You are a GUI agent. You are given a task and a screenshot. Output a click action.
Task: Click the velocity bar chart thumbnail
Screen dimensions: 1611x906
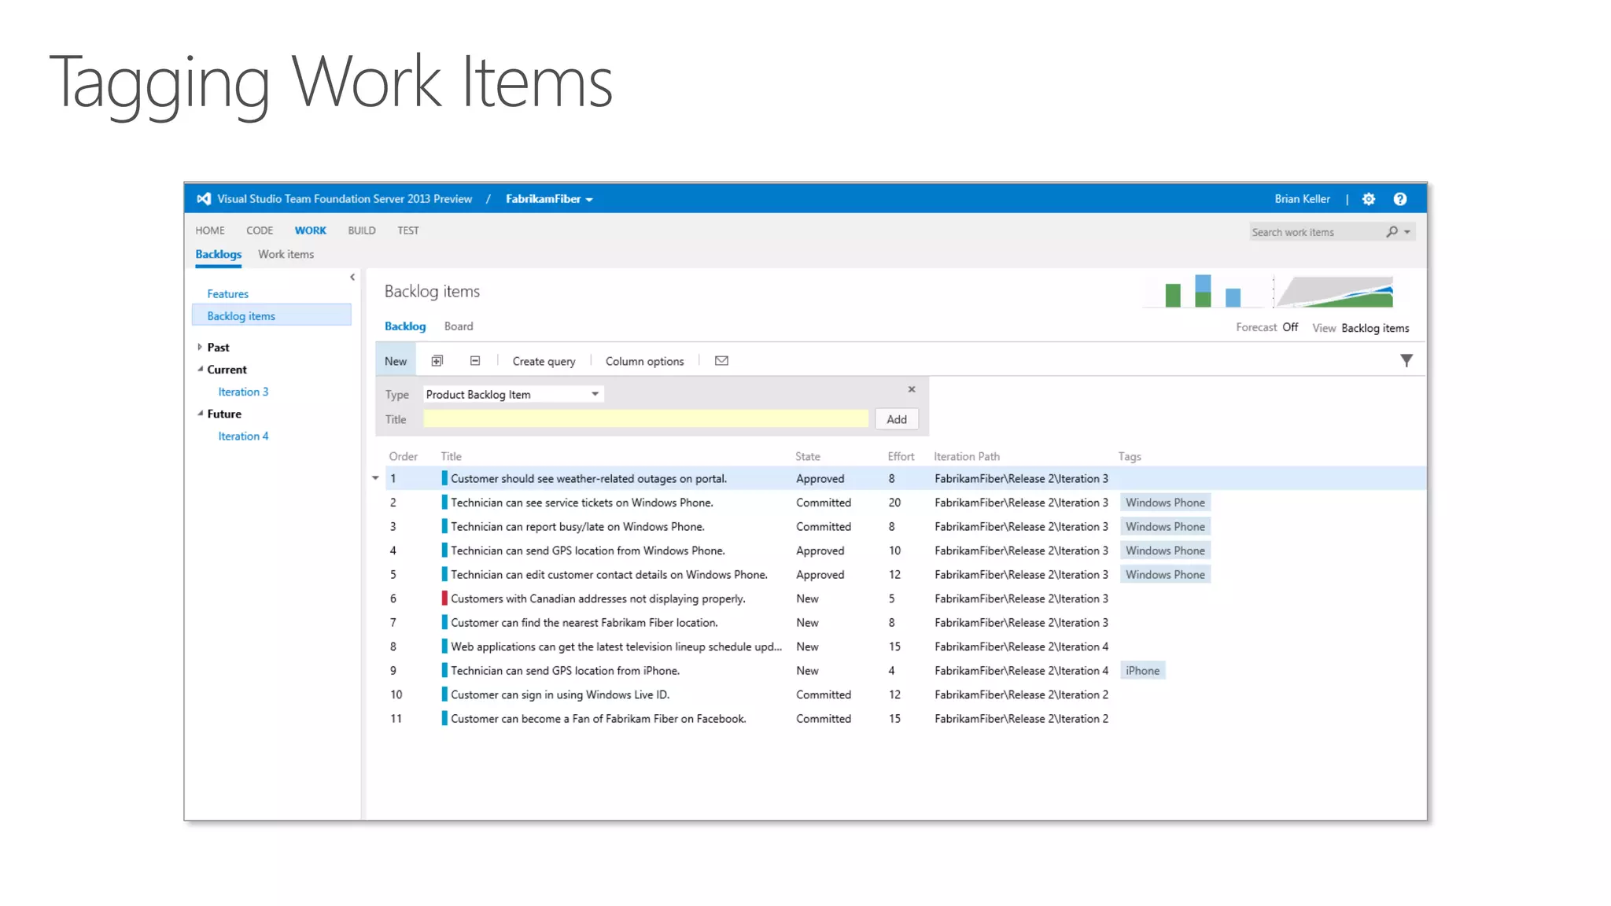[1202, 292]
